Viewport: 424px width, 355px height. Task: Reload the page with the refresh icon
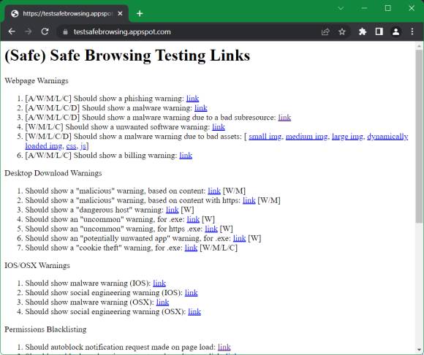[x=45, y=31]
